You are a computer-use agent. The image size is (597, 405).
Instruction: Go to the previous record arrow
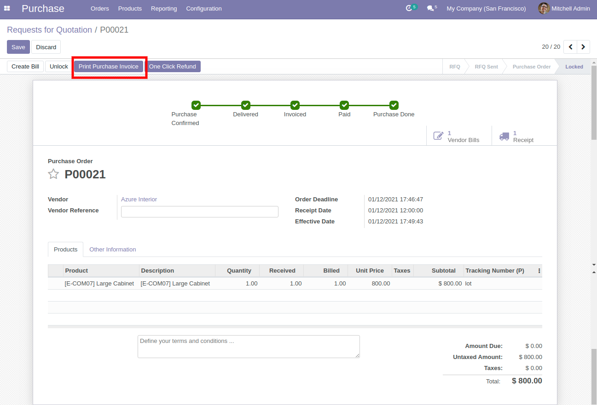pyautogui.click(x=570, y=47)
